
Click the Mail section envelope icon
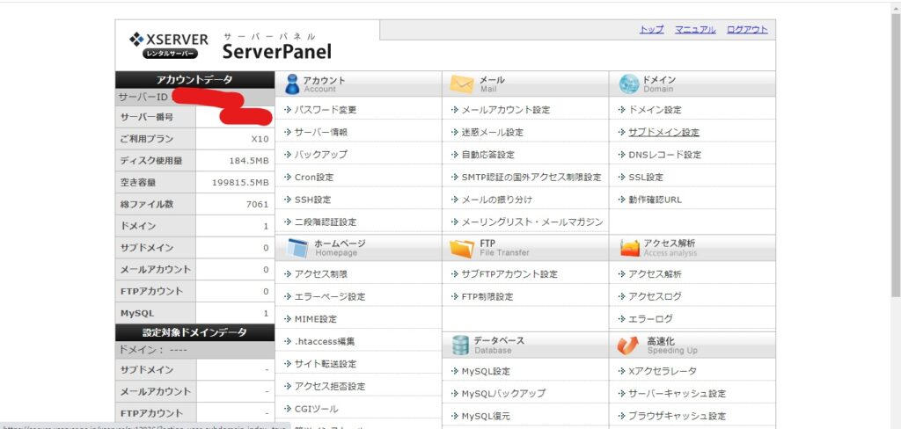coord(461,84)
